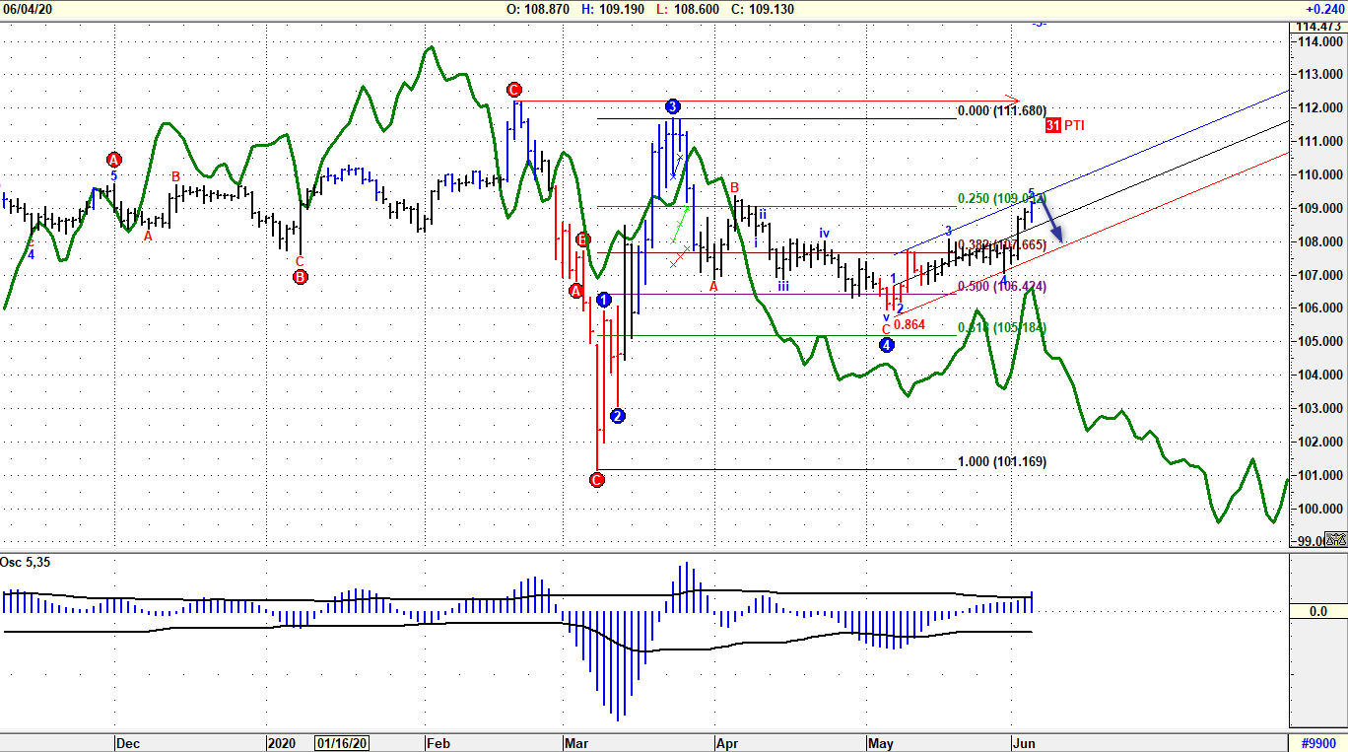Click the 01/16/20 date marker on time axis

(x=342, y=743)
